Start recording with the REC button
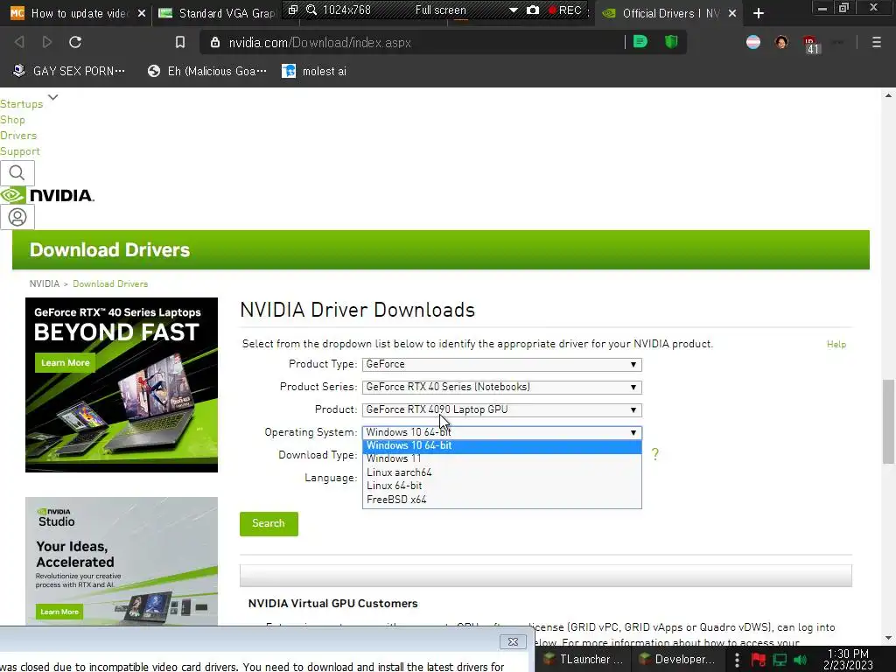The width and height of the screenshot is (896, 672). [564, 10]
